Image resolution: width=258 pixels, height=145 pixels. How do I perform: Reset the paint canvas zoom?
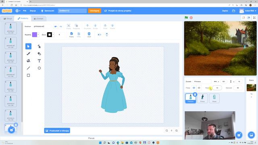click(x=171, y=130)
